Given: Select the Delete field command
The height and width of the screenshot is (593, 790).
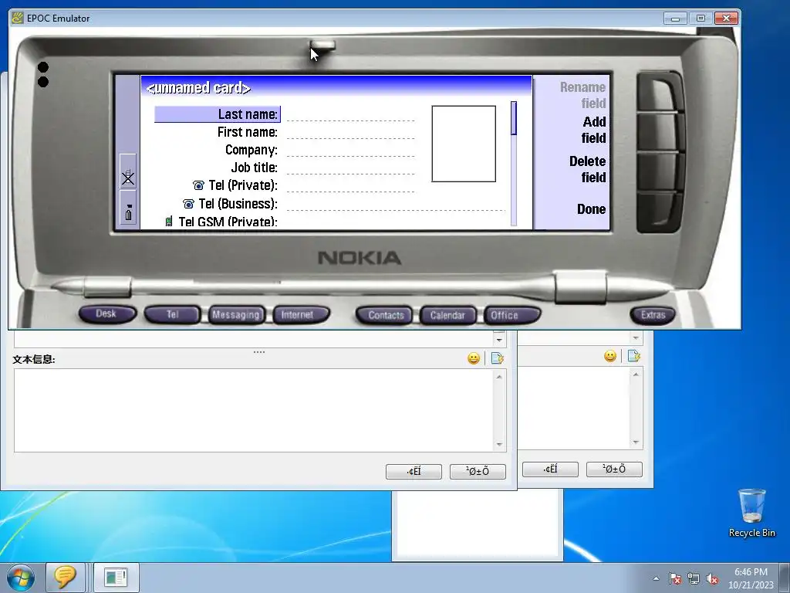Looking at the screenshot, I should pos(587,169).
